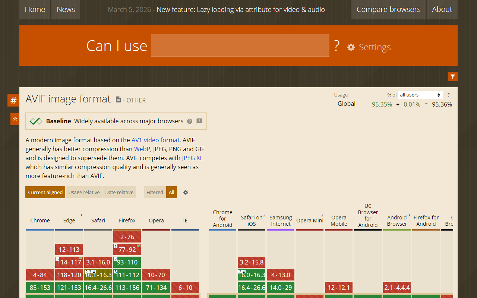This screenshot has height=298, width=477.
Task: Click the Edge browser column header
Action: click(x=69, y=221)
